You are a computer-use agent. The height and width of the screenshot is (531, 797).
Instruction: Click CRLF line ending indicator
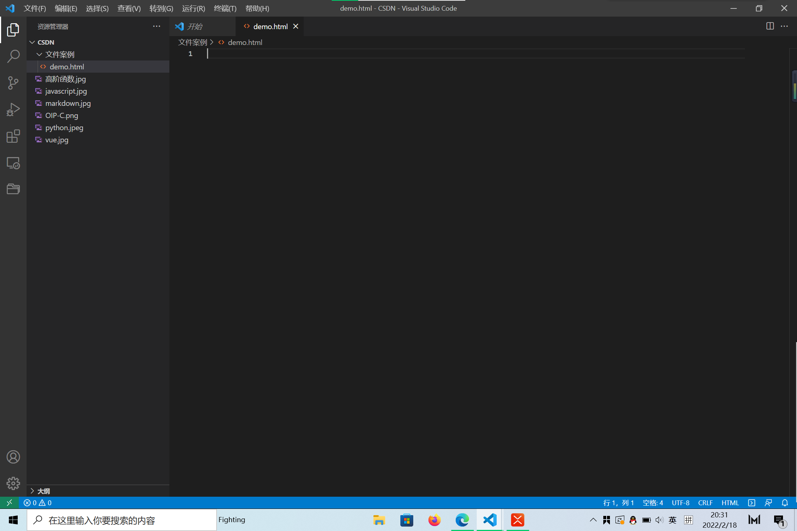(705, 503)
